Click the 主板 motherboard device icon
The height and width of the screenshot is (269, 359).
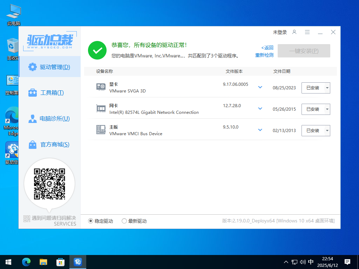pos(101,130)
